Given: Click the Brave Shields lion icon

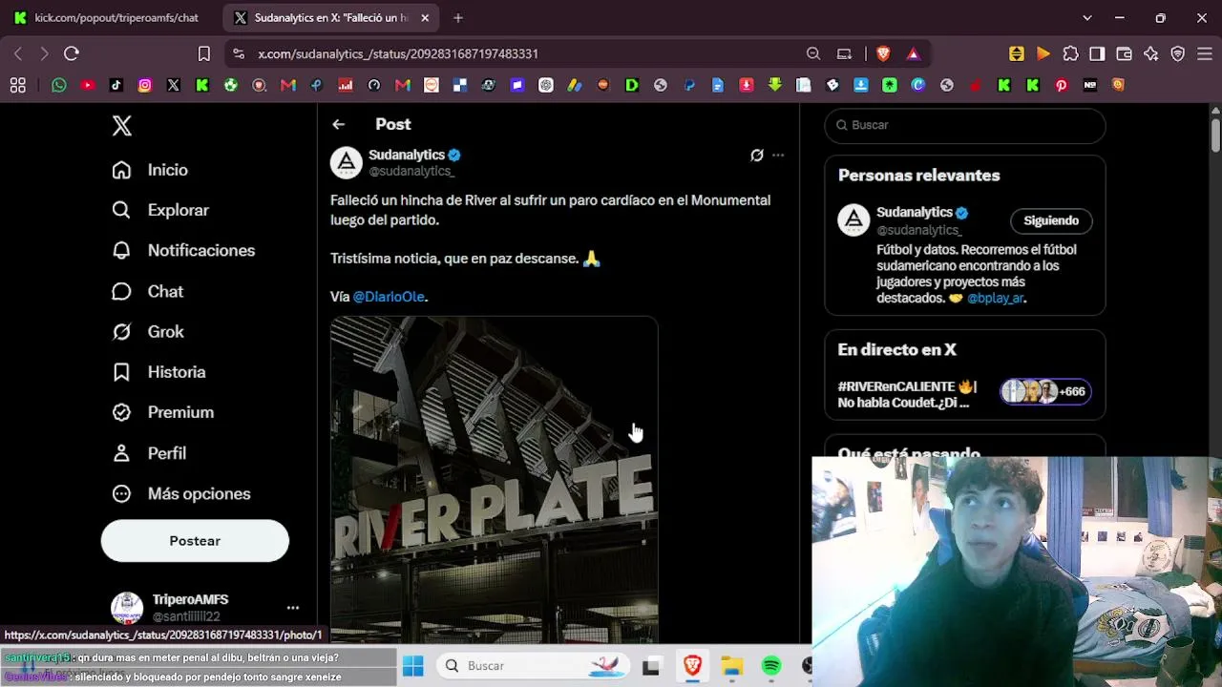Looking at the screenshot, I should pyautogui.click(x=883, y=54).
